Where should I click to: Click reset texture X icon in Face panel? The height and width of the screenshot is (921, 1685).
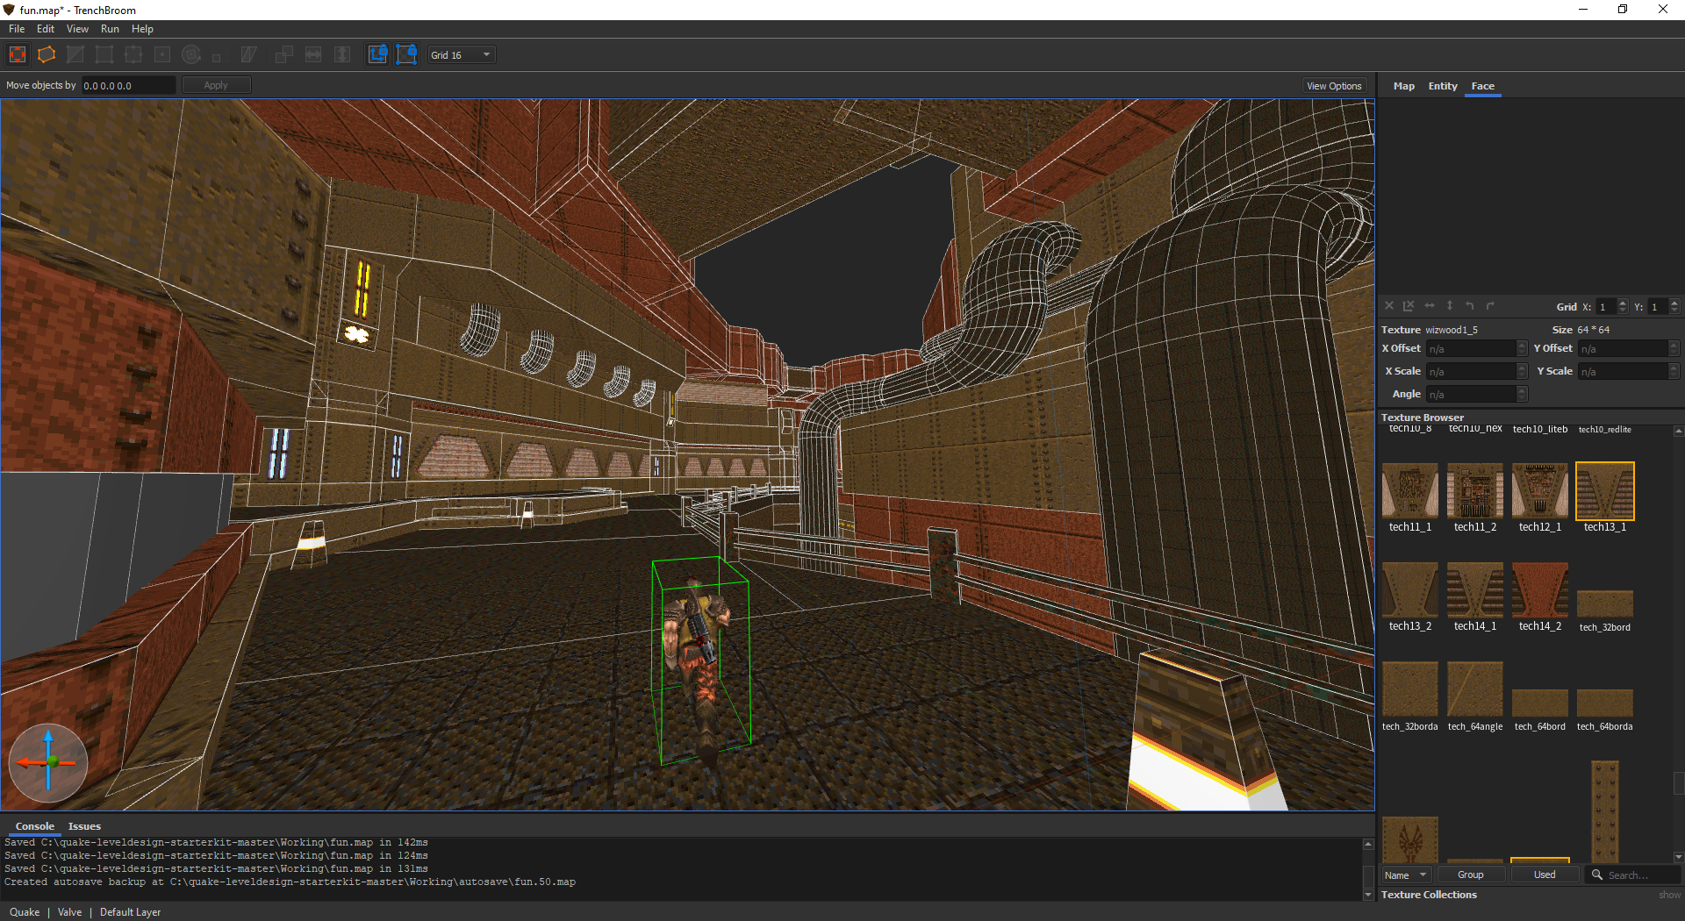point(1389,306)
